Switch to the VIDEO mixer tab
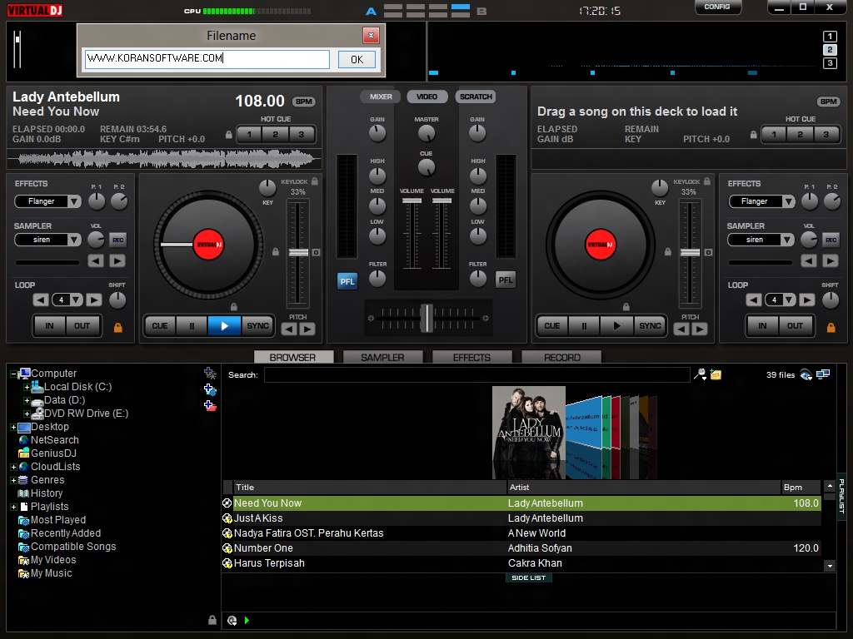 (427, 96)
